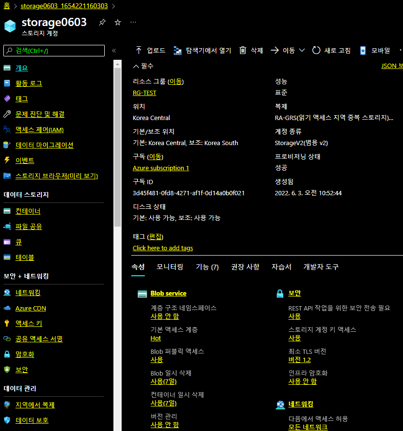Open 버전 1.2 TLS version link
This screenshot has height=431, width=403.
click(299, 360)
